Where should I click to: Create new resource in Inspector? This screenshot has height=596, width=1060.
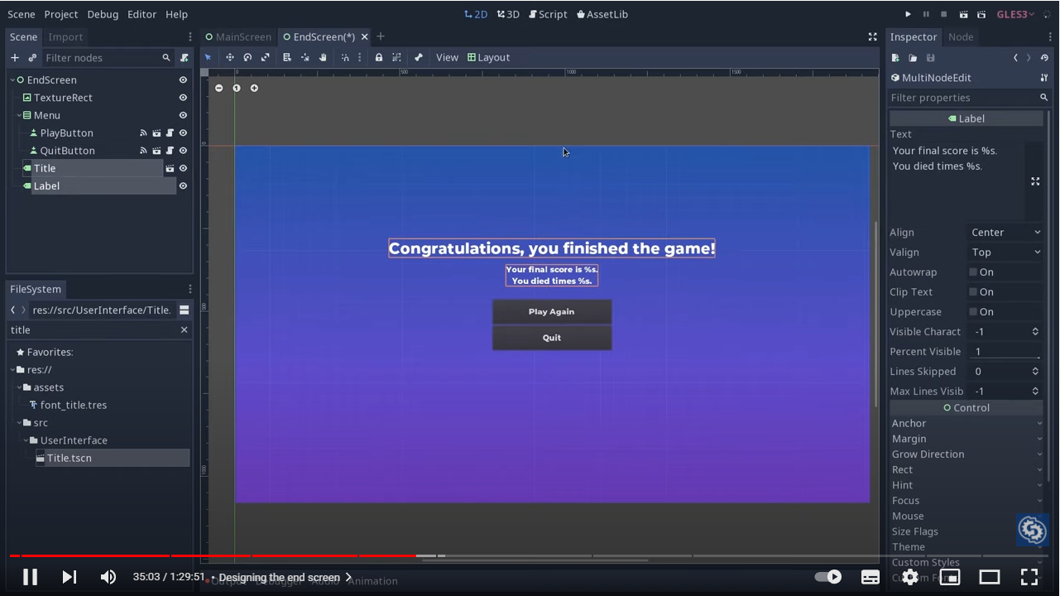pos(895,58)
